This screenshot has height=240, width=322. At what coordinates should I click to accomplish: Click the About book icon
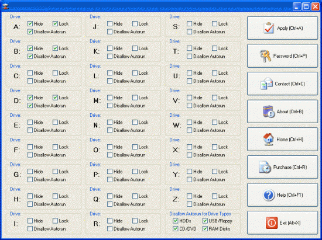[x=269, y=112]
